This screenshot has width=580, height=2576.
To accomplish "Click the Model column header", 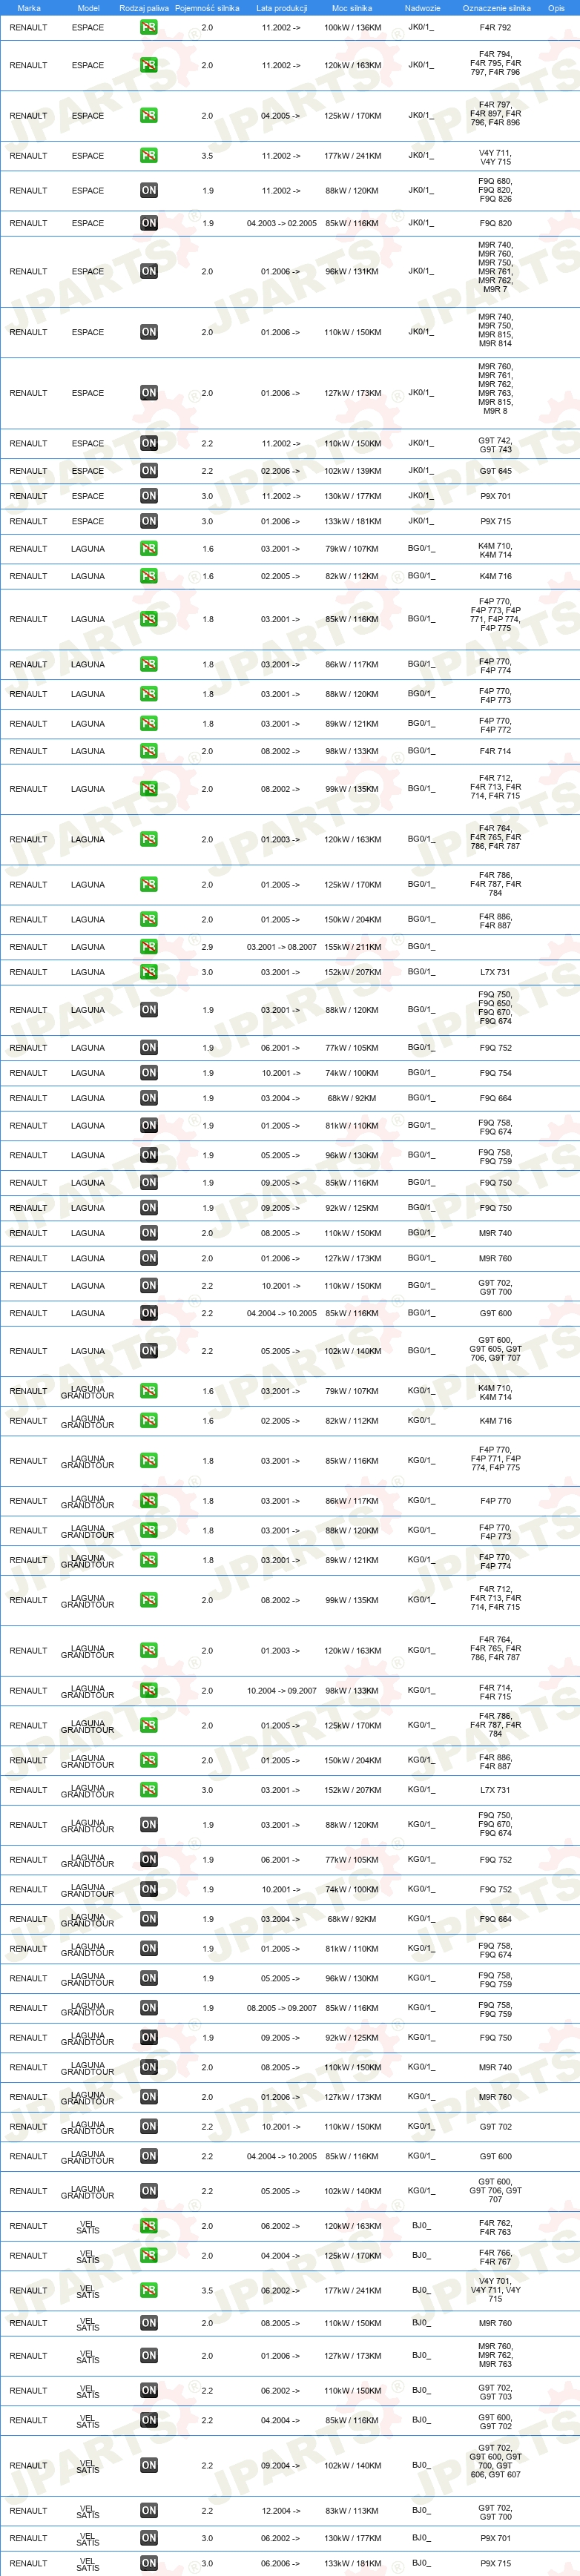I will pyautogui.click(x=88, y=8).
